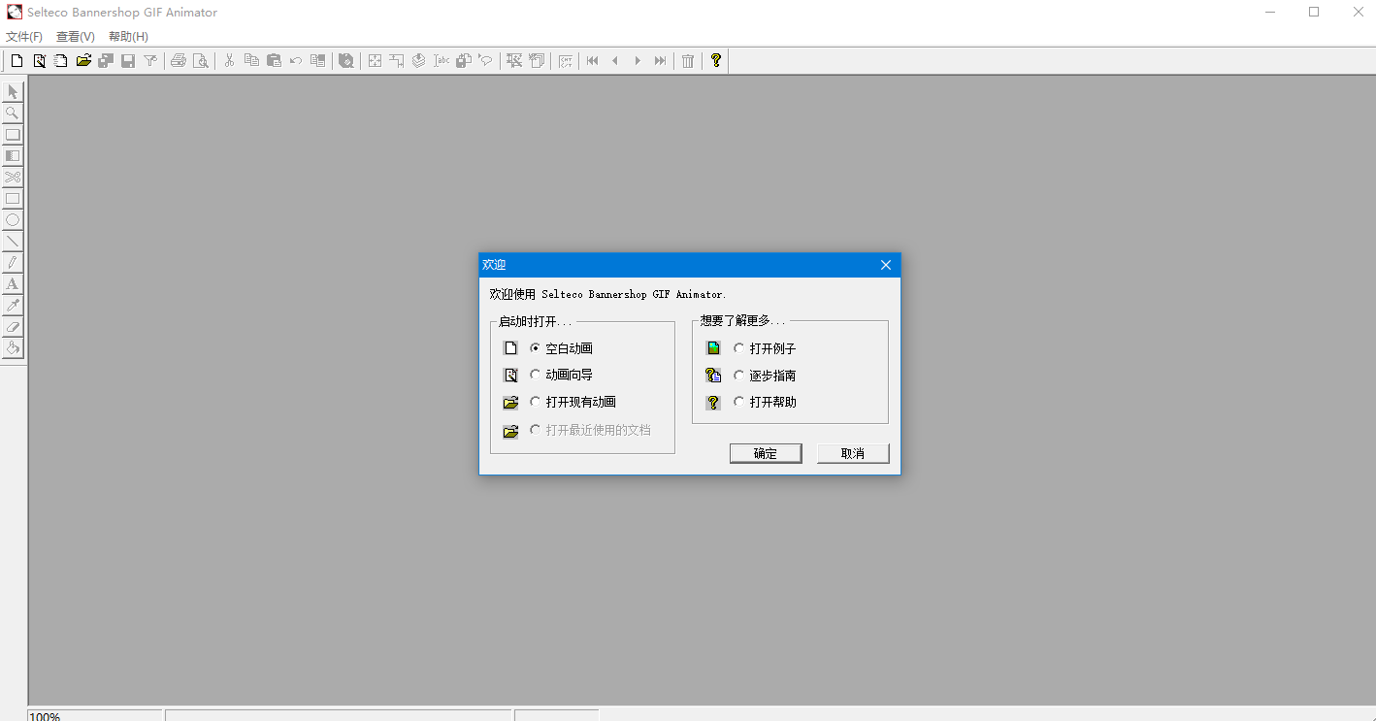Screen dimensions: 1376x721
Task: Click the 启动时打开... group label
Action: coord(536,321)
